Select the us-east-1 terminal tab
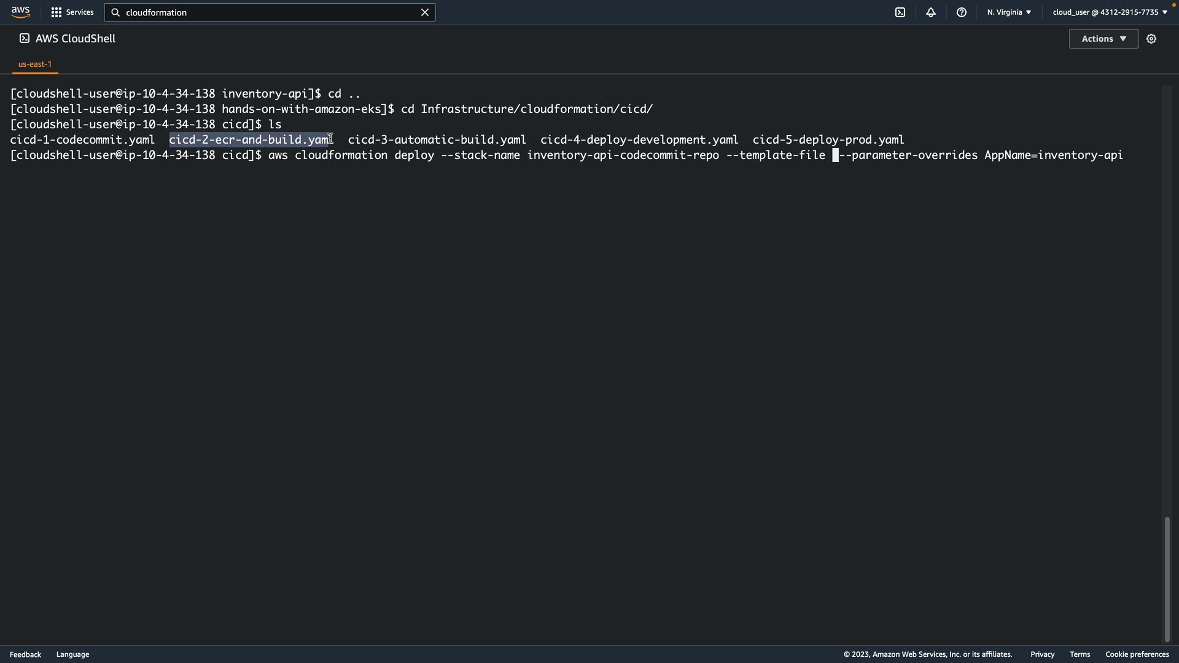 (x=35, y=64)
